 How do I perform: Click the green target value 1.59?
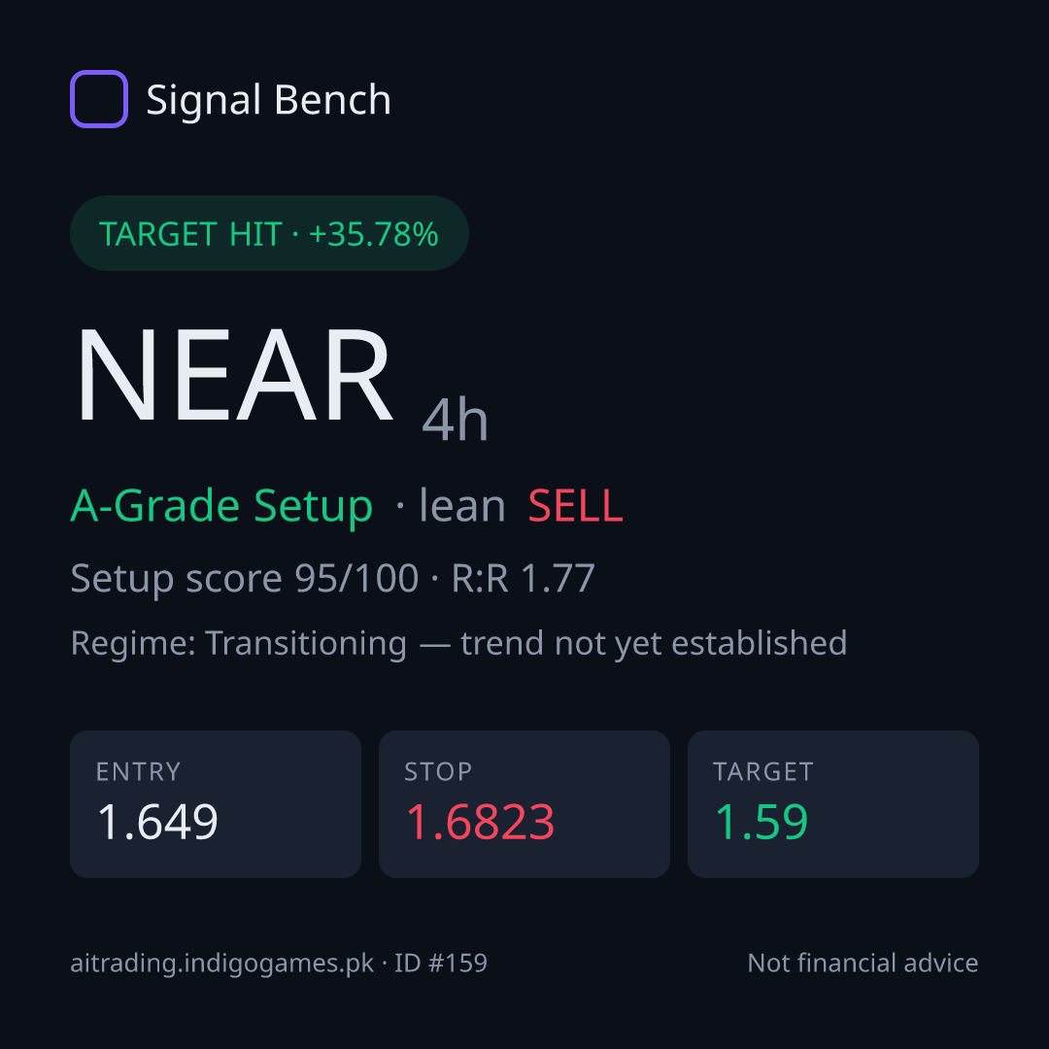[x=761, y=822]
